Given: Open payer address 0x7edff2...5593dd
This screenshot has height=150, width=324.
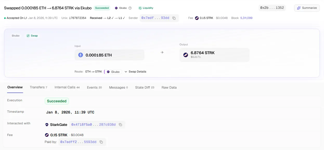Looking at the screenshot, I should click(x=78, y=142).
